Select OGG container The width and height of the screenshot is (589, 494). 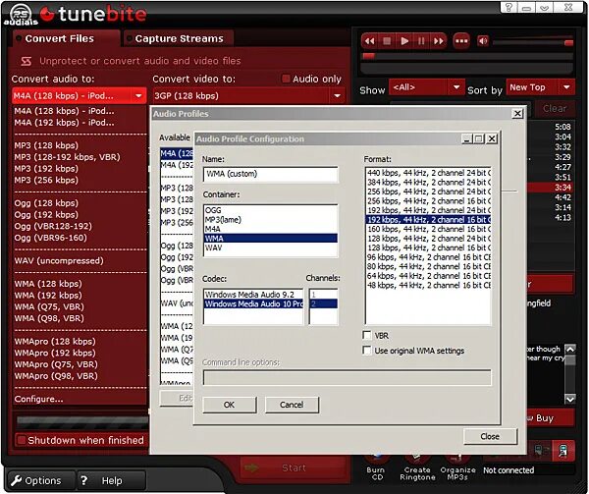click(271, 210)
